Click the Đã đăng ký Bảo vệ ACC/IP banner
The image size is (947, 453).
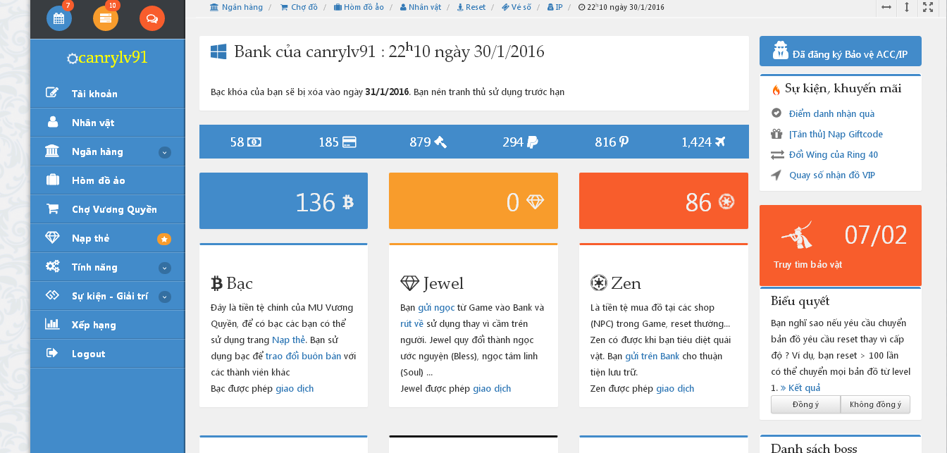[840, 51]
